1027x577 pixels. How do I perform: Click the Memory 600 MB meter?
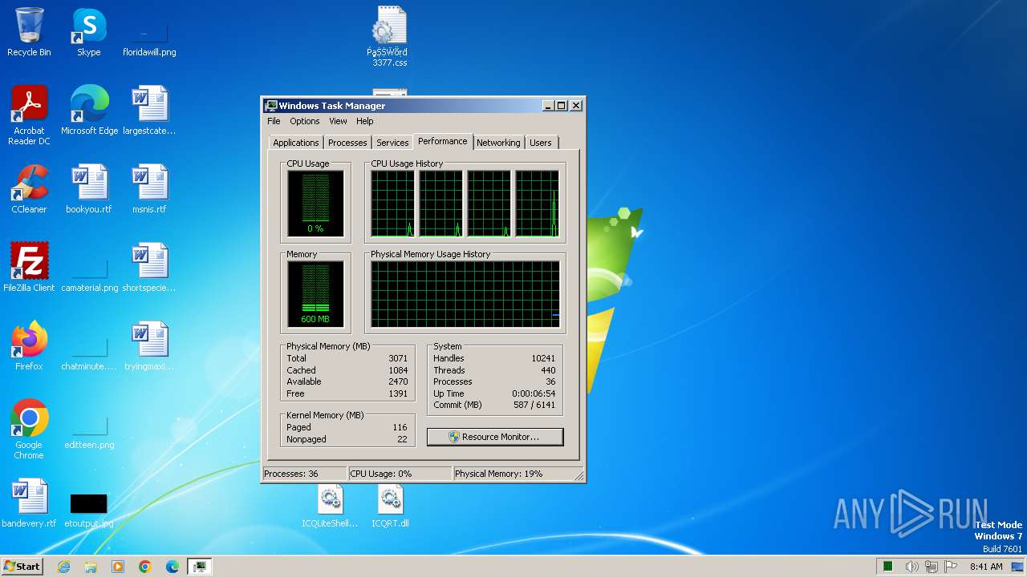click(x=315, y=294)
